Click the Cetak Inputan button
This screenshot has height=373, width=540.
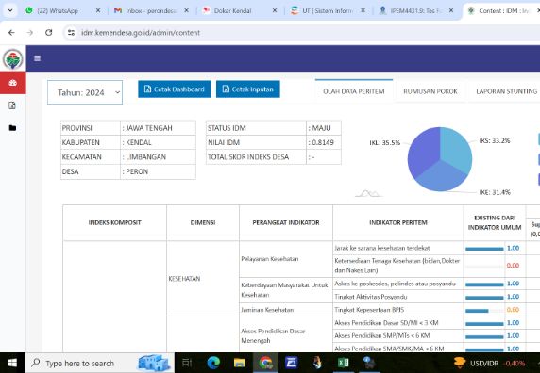coord(248,89)
